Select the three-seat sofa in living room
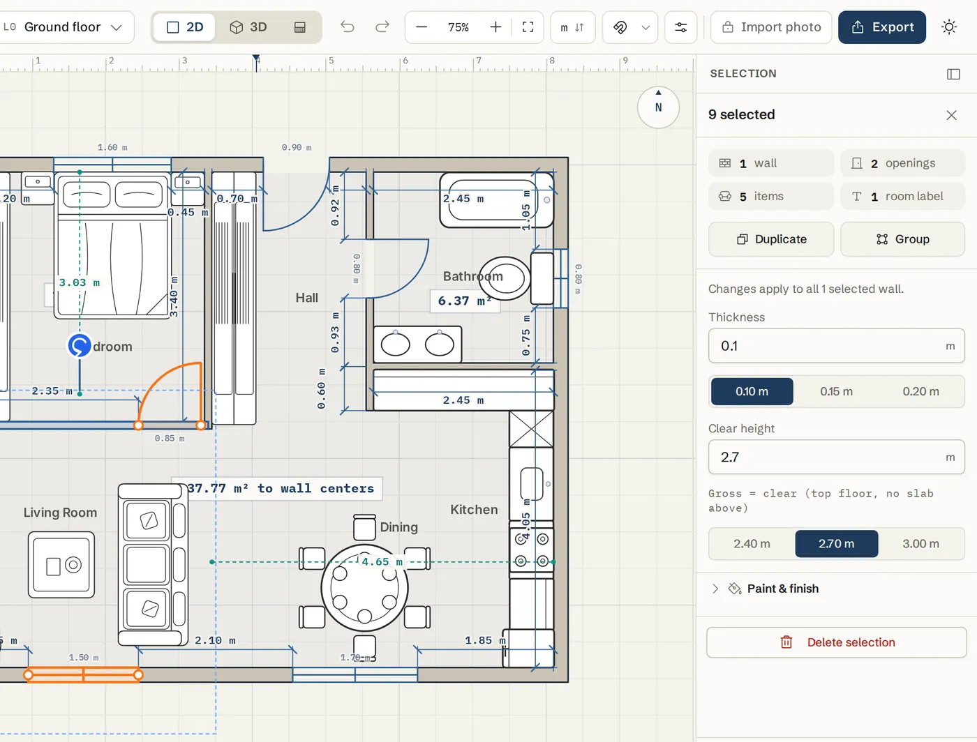This screenshot has height=742, width=977. point(153,565)
